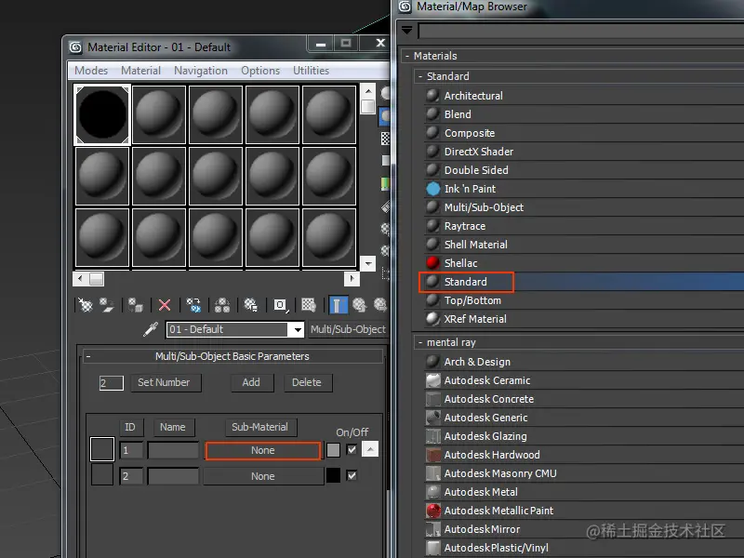Collapse the Multi/Sub-Object Basic Parameters rollout
Viewport: 744px width, 558px height.
coord(88,356)
